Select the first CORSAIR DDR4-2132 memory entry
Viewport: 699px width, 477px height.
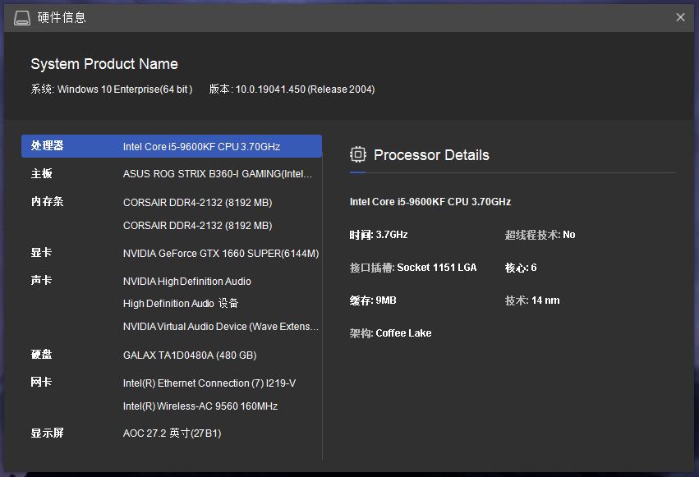pos(197,203)
